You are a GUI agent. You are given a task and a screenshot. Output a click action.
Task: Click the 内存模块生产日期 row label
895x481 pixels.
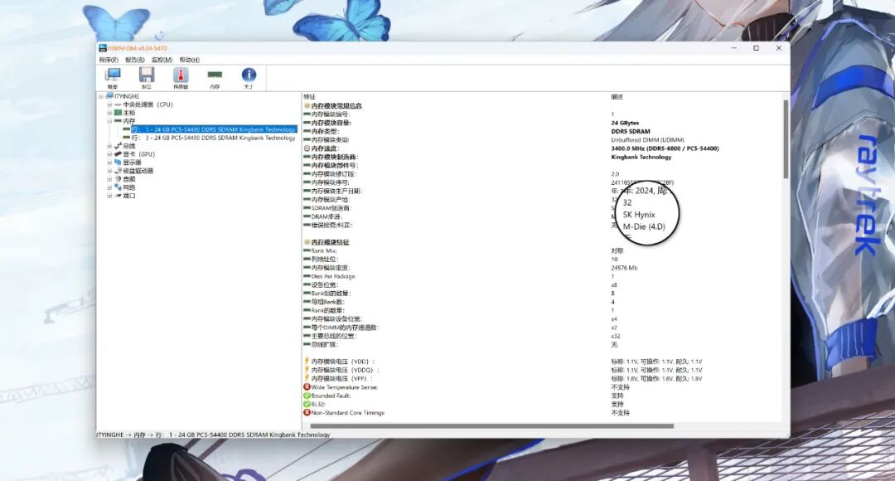click(336, 192)
